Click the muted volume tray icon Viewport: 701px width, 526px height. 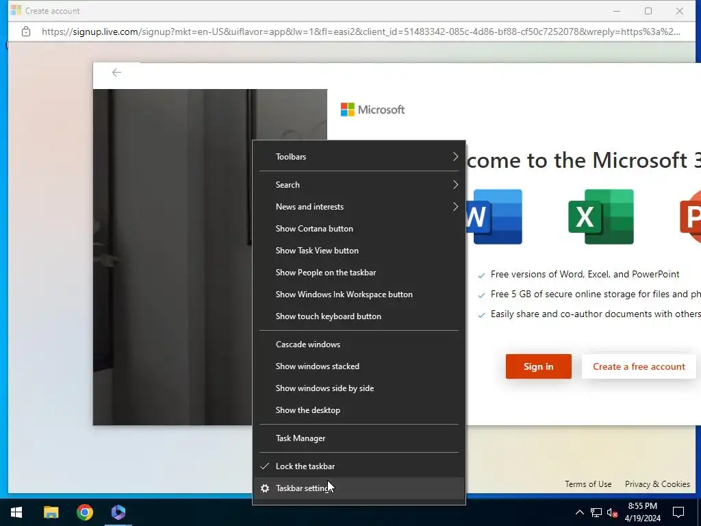(x=613, y=512)
